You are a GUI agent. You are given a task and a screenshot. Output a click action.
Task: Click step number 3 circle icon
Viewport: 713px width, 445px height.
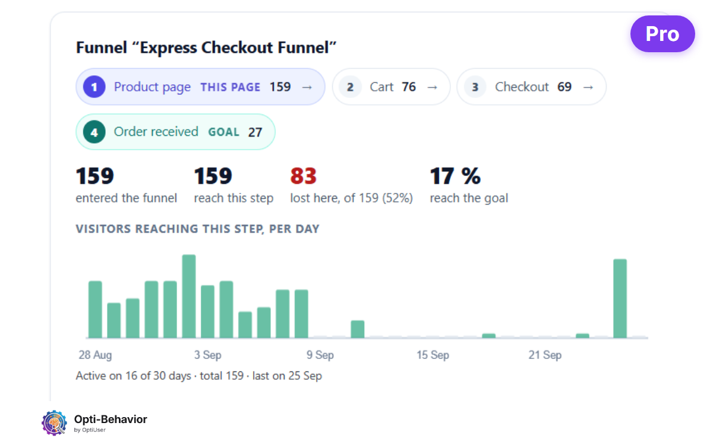(475, 87)
